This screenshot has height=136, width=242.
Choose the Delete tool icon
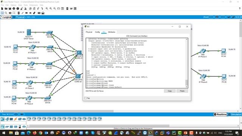pos(10,13)
